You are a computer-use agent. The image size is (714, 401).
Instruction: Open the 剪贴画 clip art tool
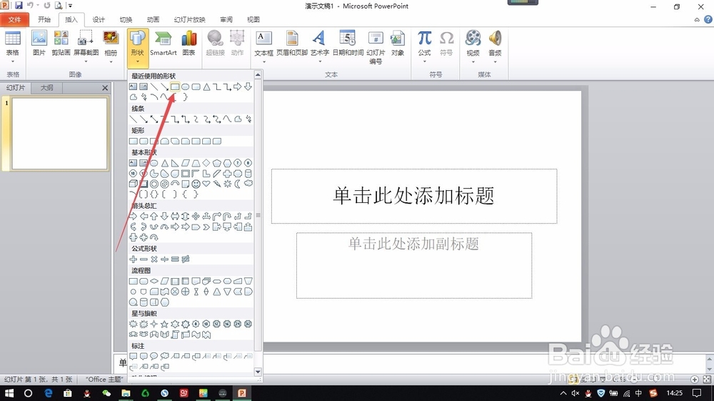click(x=61, y=44)
